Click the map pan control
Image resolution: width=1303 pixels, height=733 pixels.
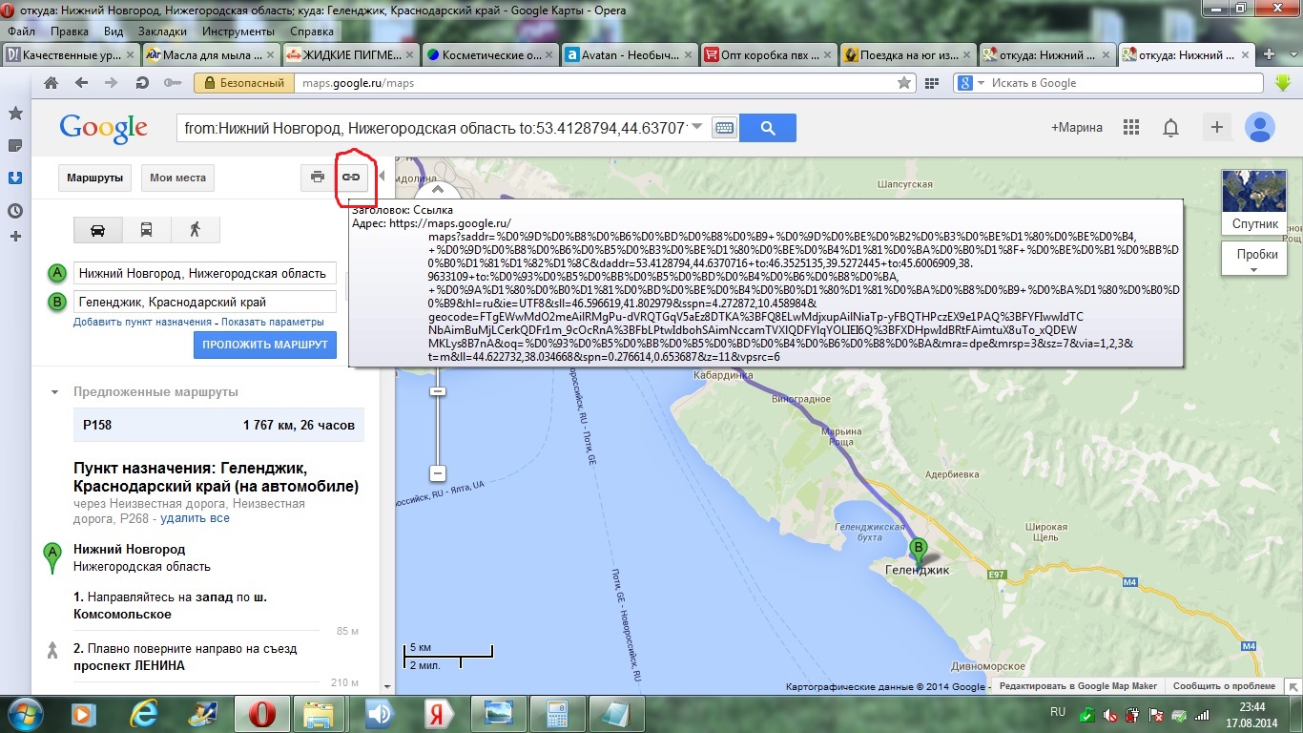tap(438, 191)
